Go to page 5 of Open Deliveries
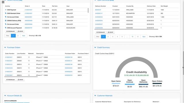Image resolution: width=184 pixels, height=103 pixels. point(122,37)
